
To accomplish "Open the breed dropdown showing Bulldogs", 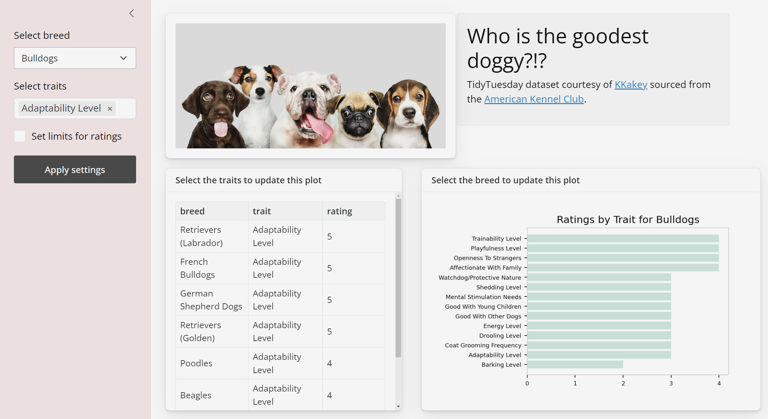I will point(75,58).
